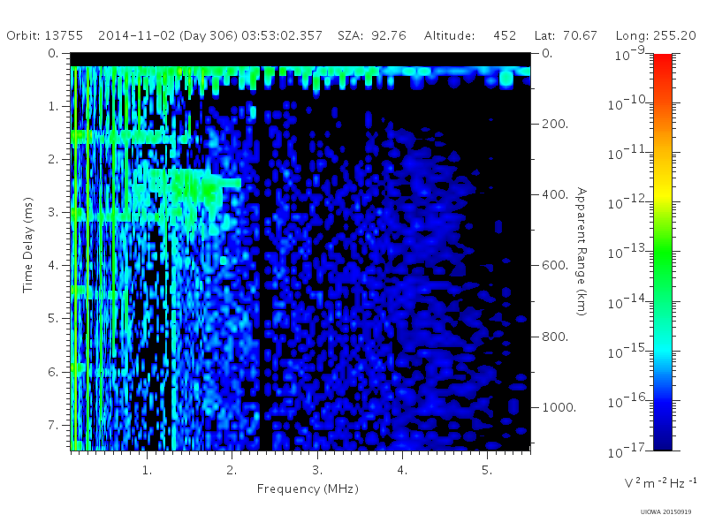Click time delay tick label 4.

click(53, 266)
